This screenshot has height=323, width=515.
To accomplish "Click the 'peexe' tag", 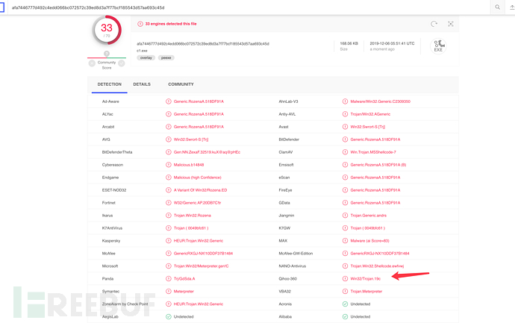I will (166, 57).
